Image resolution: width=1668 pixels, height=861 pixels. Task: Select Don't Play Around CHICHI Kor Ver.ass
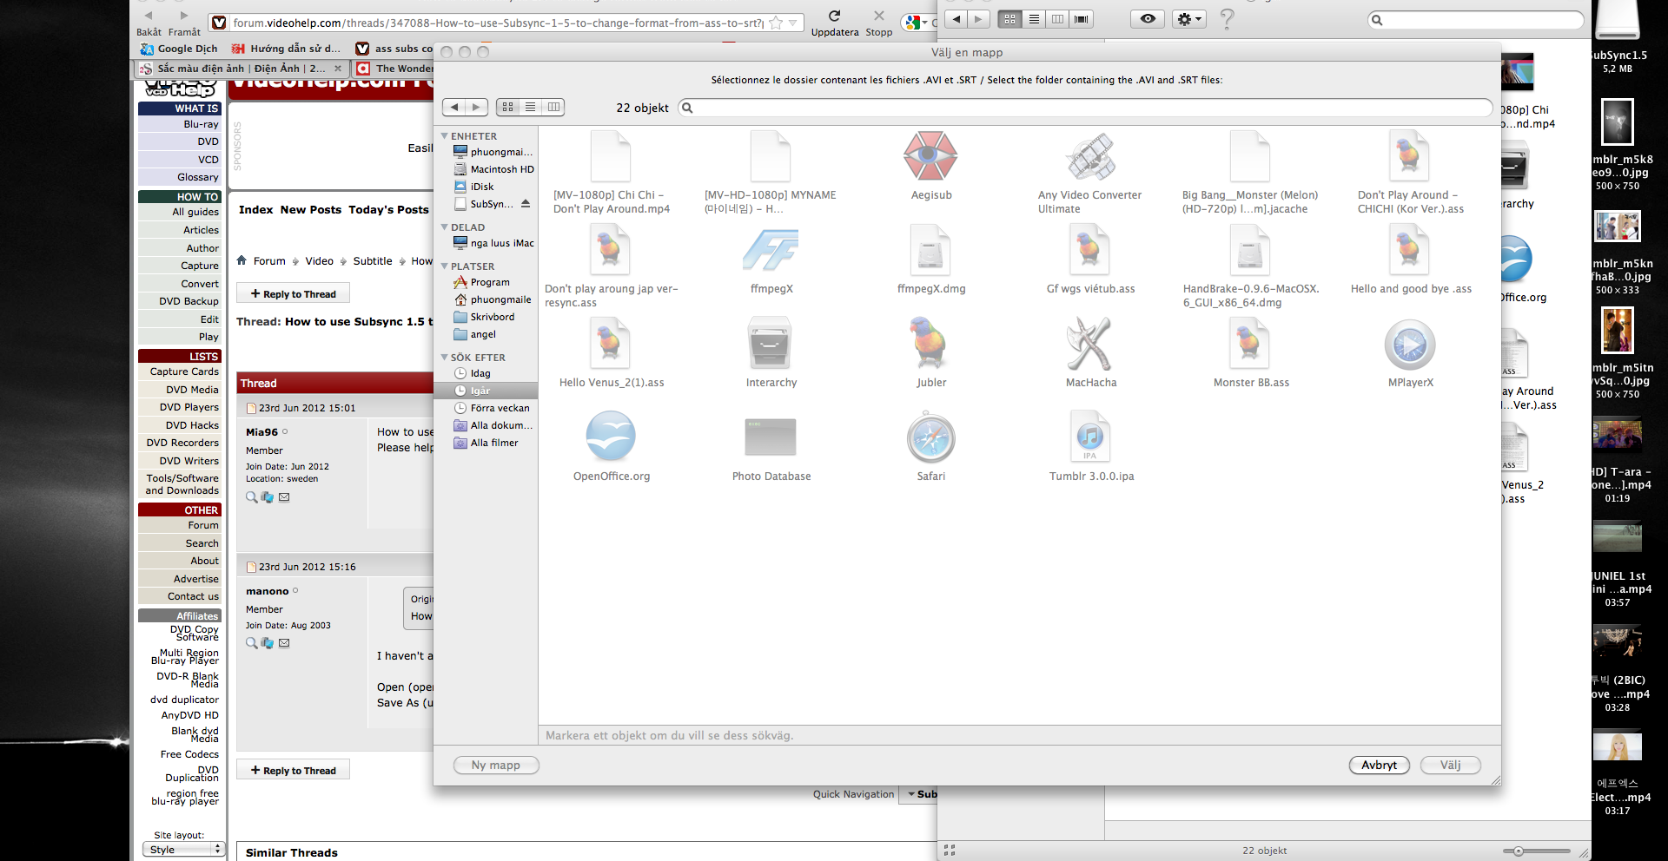point(1410,156)
